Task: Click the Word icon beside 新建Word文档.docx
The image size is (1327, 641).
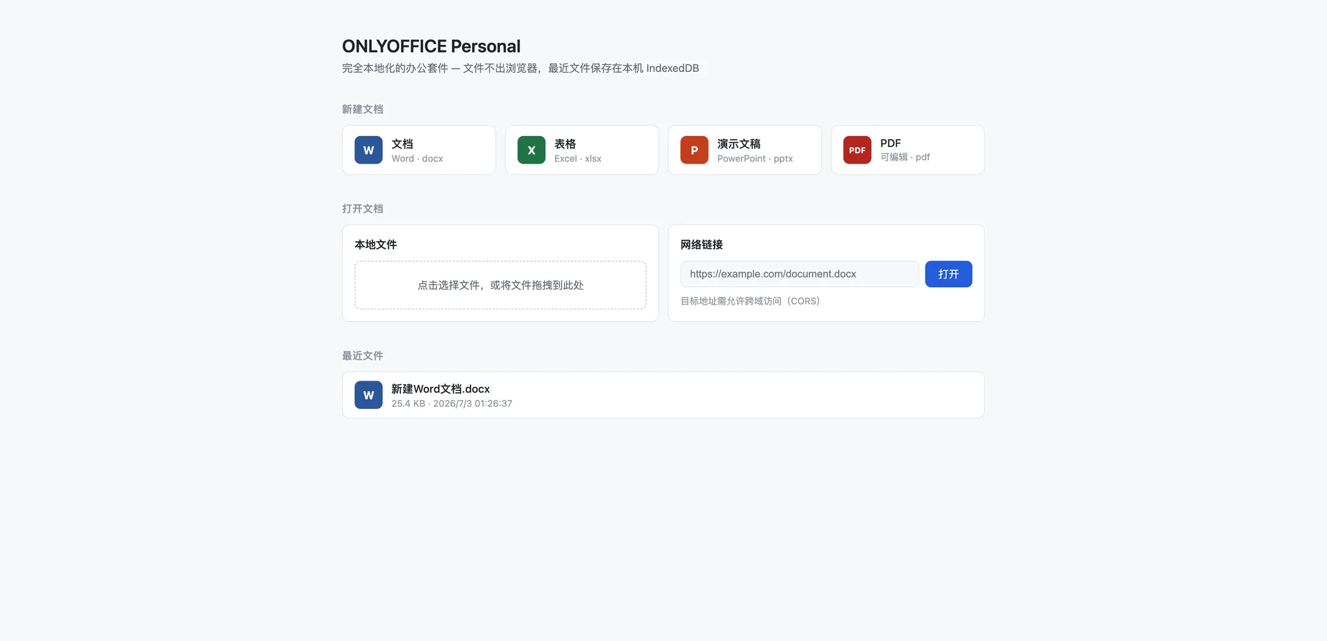Action: click(x=368, y=395)
